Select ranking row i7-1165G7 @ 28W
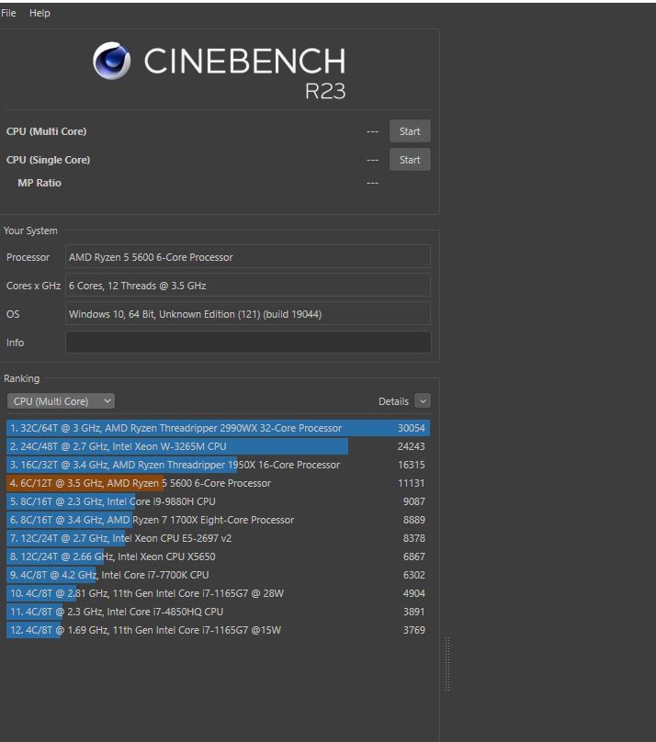This screenshot has width=656, height=742. (x=218, y=593)
